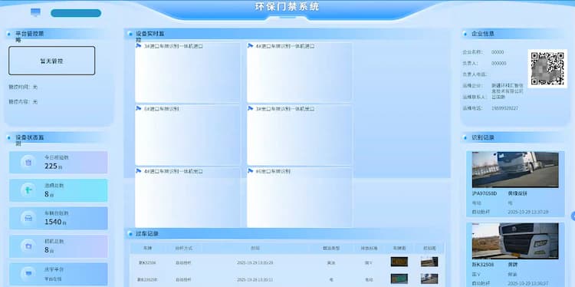575x287 pixels.
Task: Click the collapse arrow at right edge
Action: pos(573,216)
